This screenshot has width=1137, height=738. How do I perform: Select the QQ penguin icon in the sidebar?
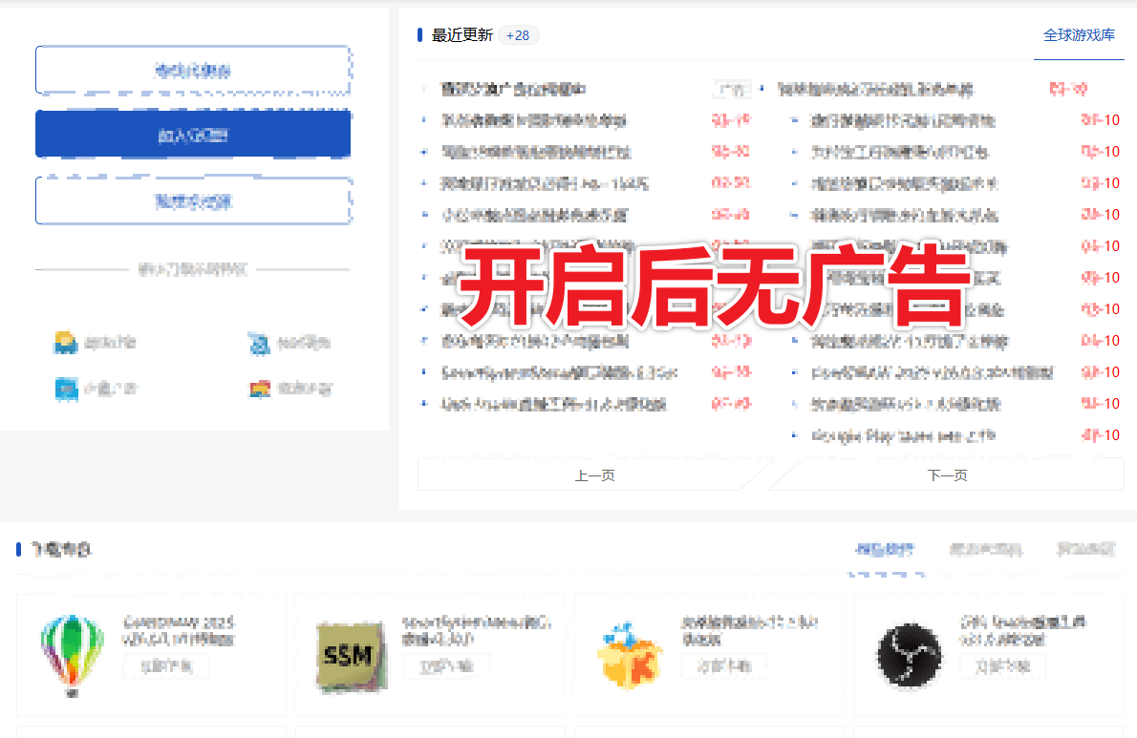[260, 344]
